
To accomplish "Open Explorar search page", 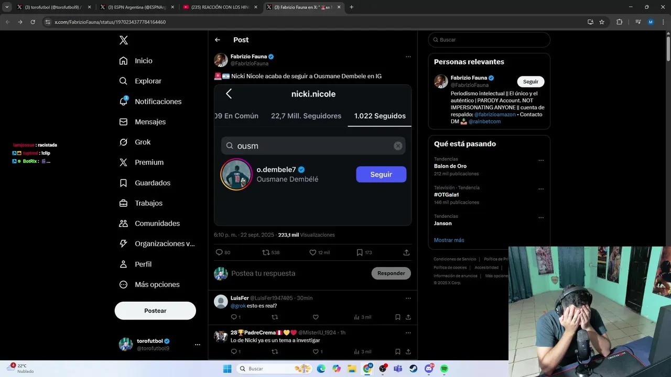I will [140, 81].
